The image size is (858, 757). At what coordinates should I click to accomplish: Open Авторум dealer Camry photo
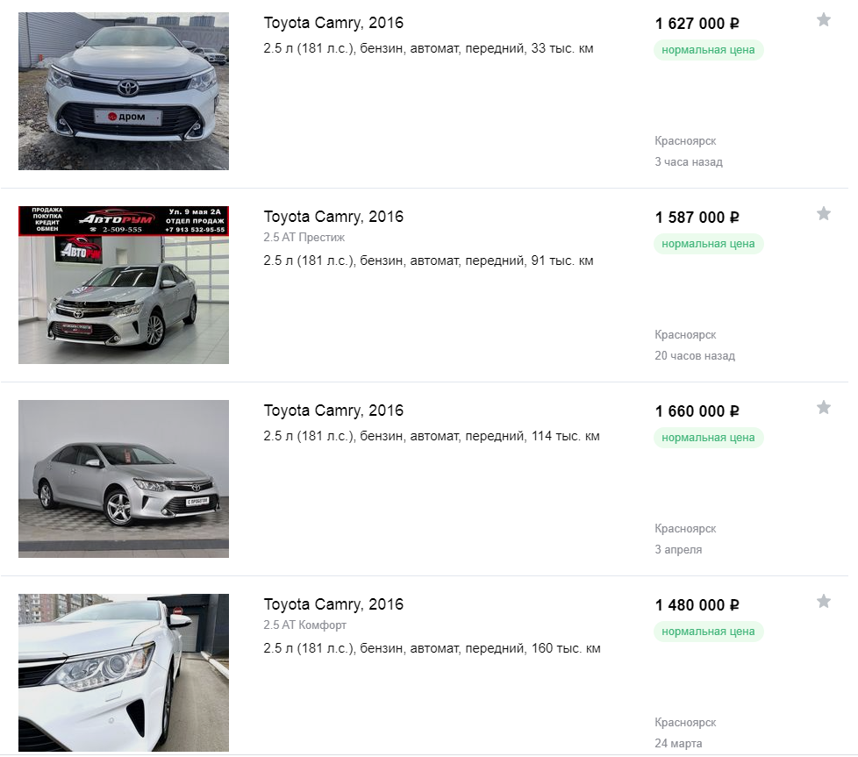pyautogui.click(x=124, y=285)
